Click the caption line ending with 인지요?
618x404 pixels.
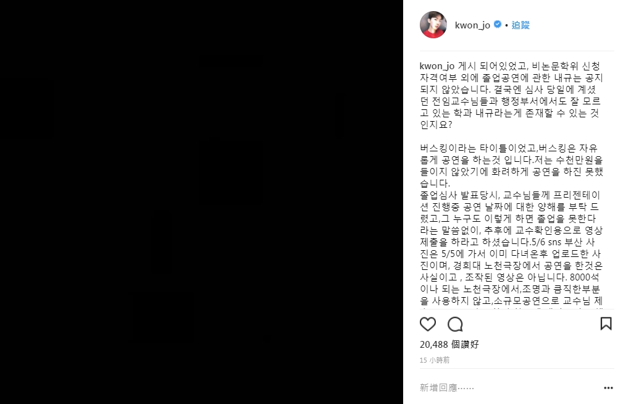(x=436, y=125)
